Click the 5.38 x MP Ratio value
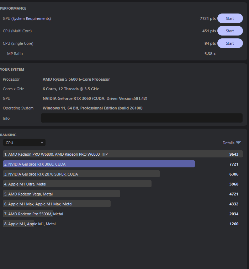Viewport: 249px width, 269px height. point(210,54)
